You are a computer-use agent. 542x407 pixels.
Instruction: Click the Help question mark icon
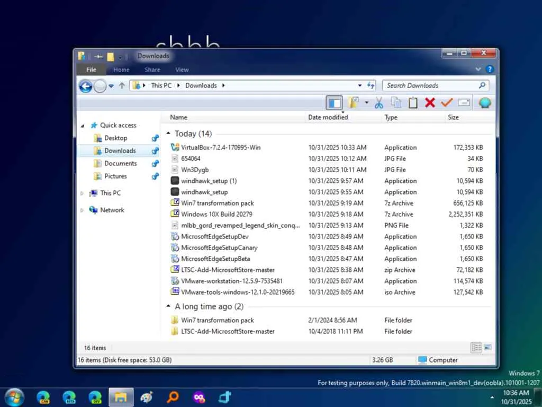pos(490,69)
